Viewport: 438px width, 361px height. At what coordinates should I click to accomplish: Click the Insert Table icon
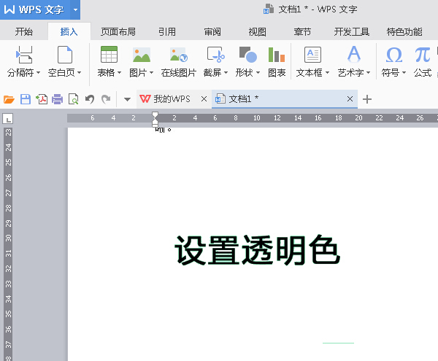pyautogui.click(x=109, y=55)
